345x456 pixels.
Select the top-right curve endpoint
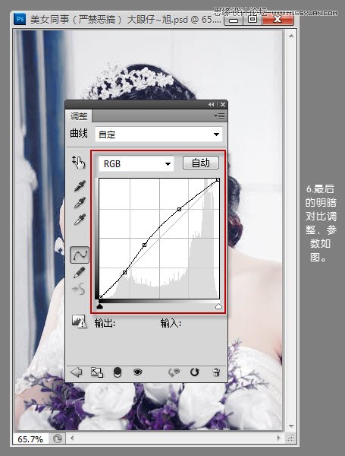(218, 180)
